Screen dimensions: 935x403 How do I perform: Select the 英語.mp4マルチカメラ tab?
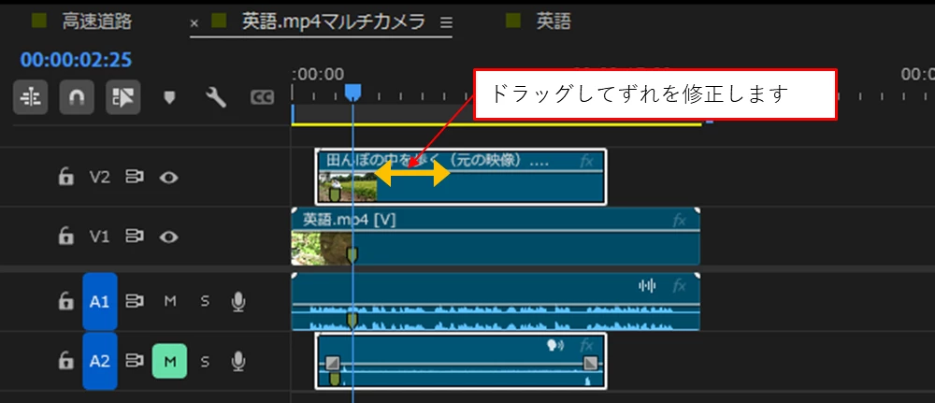(x=334, y=22)
